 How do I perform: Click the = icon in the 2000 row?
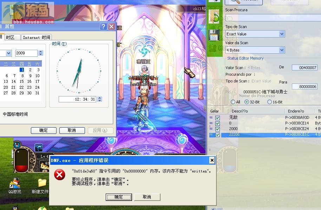click(211, 129)
